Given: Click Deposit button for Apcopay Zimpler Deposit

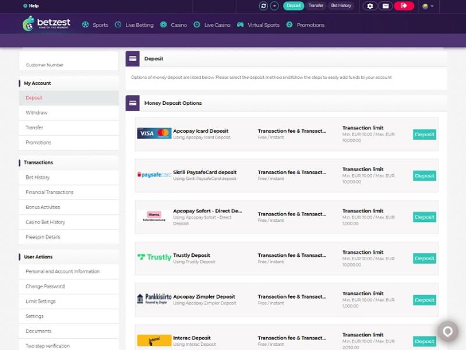Looking at the screenshot, I should 425,300.
